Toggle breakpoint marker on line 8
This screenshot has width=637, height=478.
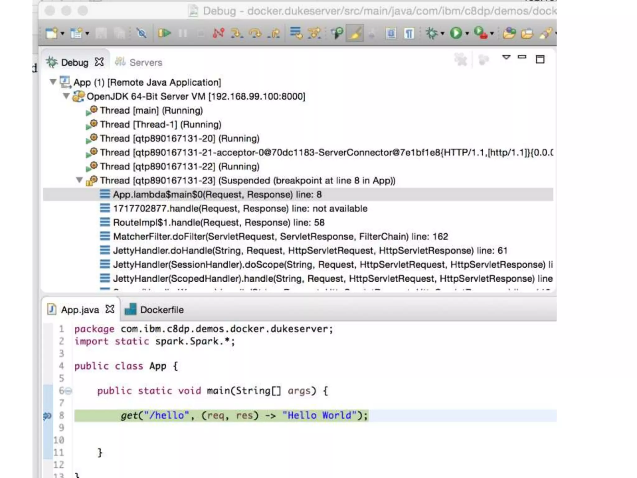point(47,416)
